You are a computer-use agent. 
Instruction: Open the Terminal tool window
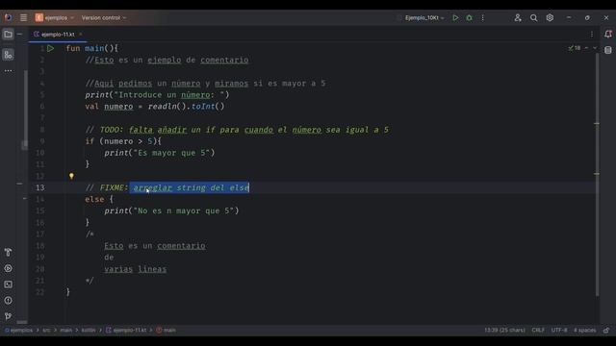tap(8, 284)
